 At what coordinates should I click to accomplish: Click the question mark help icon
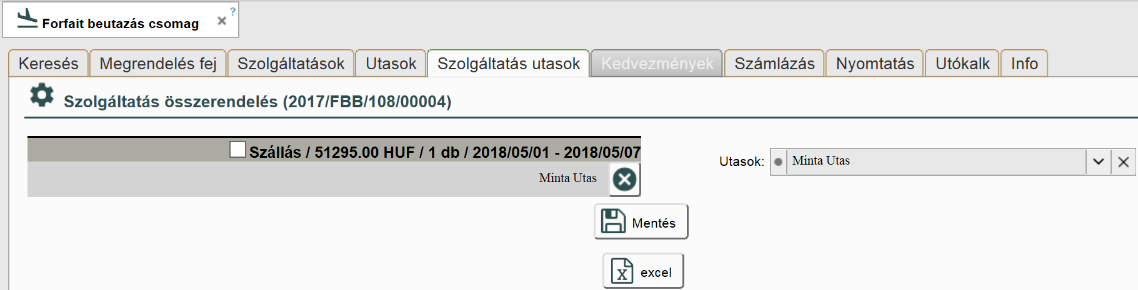coord(232,11)
